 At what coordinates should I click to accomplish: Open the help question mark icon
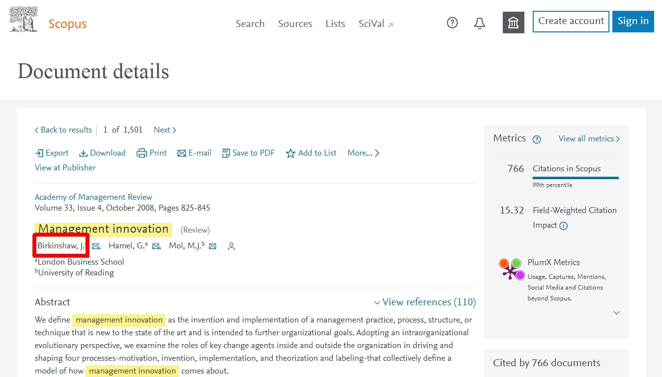(452, 23)
